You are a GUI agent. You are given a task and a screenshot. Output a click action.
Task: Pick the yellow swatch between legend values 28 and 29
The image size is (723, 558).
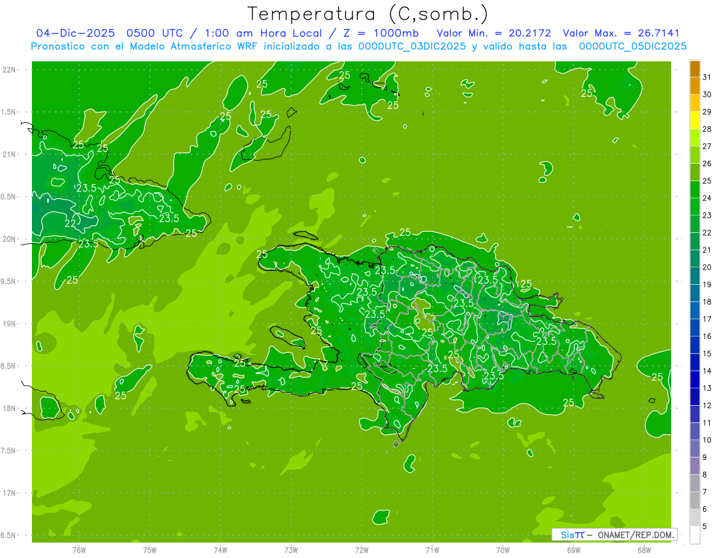695,120
